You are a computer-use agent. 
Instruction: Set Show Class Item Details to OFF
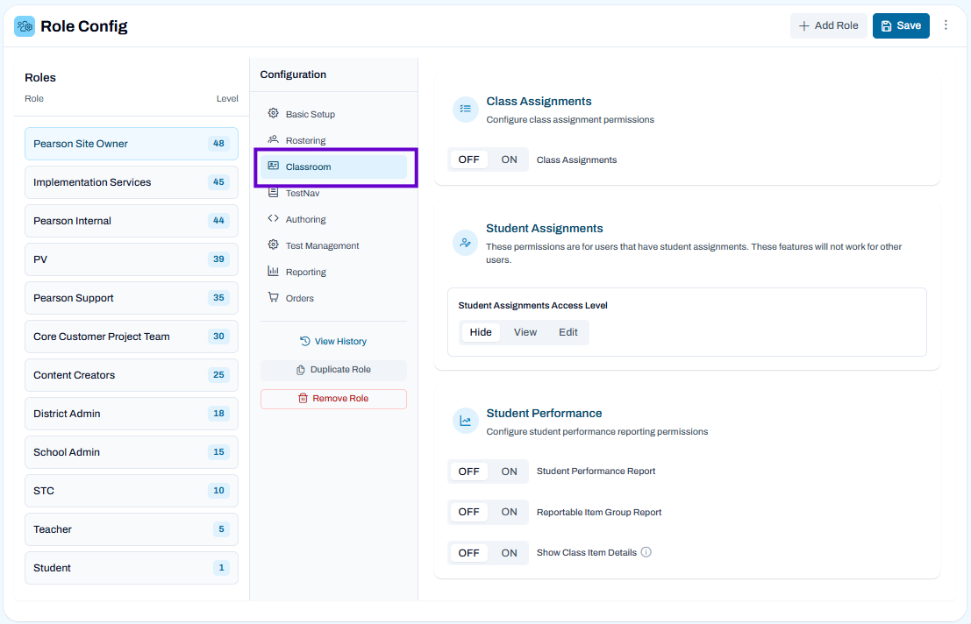pyautogui.click(x=468, y=553)
